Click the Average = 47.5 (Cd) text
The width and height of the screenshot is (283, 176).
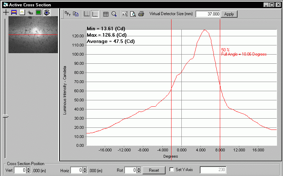pyautogui.click(x=111, y=42)
